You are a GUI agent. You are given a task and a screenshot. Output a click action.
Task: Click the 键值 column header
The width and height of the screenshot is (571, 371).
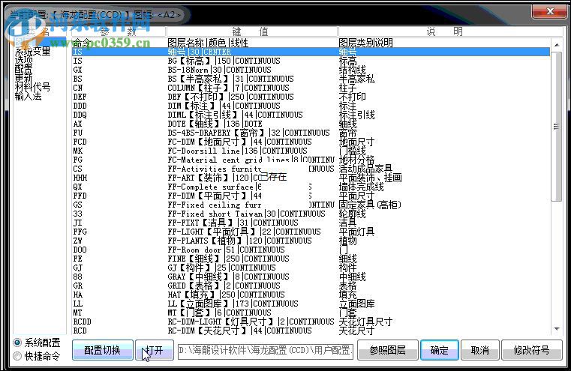(x=252, y=31)
